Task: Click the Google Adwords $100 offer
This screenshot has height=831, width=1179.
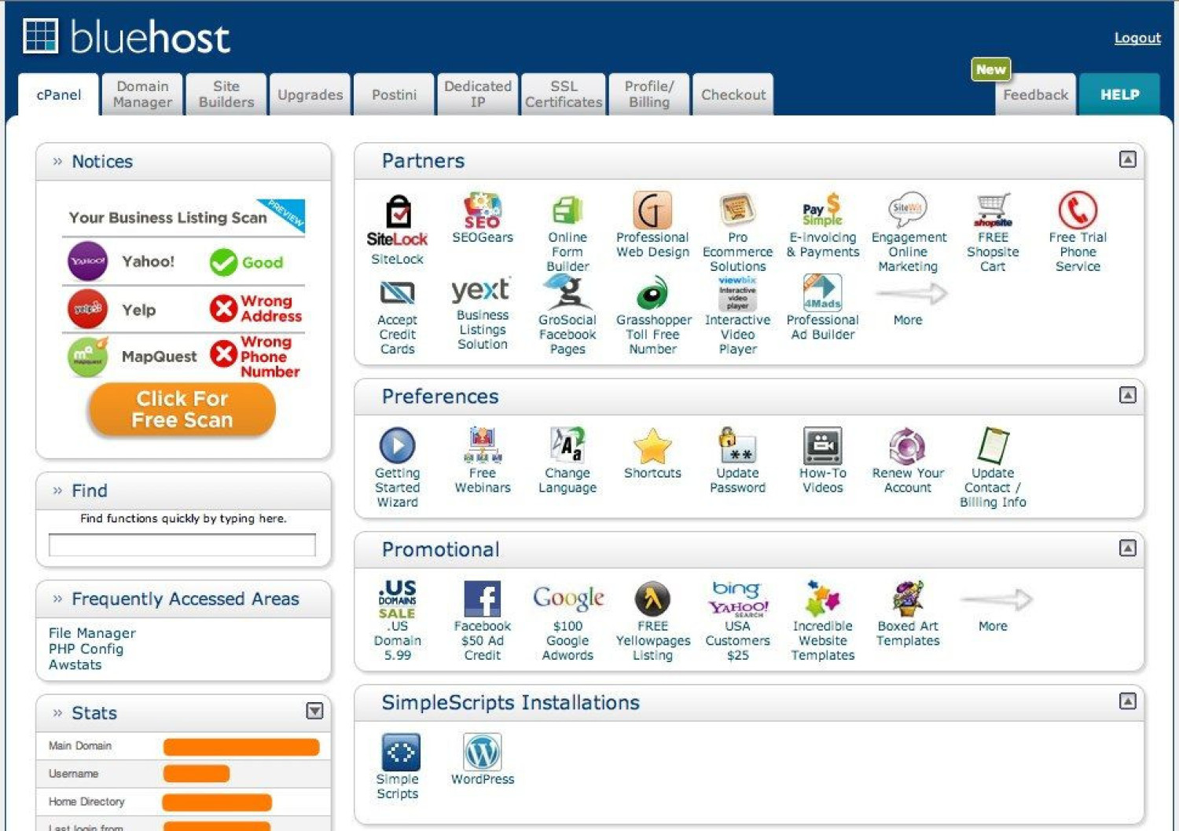Action: click(x=567, y=599)
